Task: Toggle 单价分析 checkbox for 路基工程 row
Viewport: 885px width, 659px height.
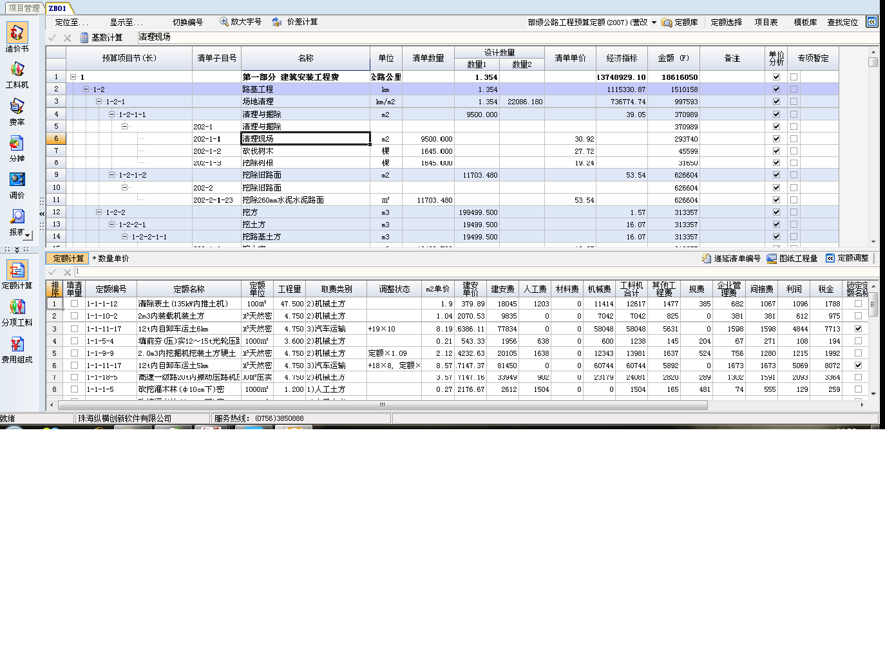Action: click(x=776, y=89)
